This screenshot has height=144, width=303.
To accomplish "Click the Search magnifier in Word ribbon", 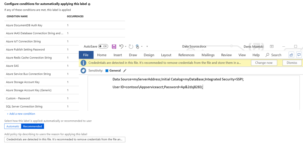I will pyautogui.click(x=267, y=55).
